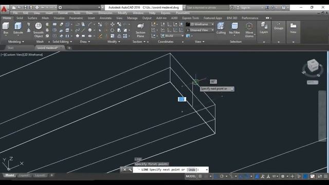Activate the Culling selection option
The width and height of the screenshot is (329, 185).
(221, 28)
